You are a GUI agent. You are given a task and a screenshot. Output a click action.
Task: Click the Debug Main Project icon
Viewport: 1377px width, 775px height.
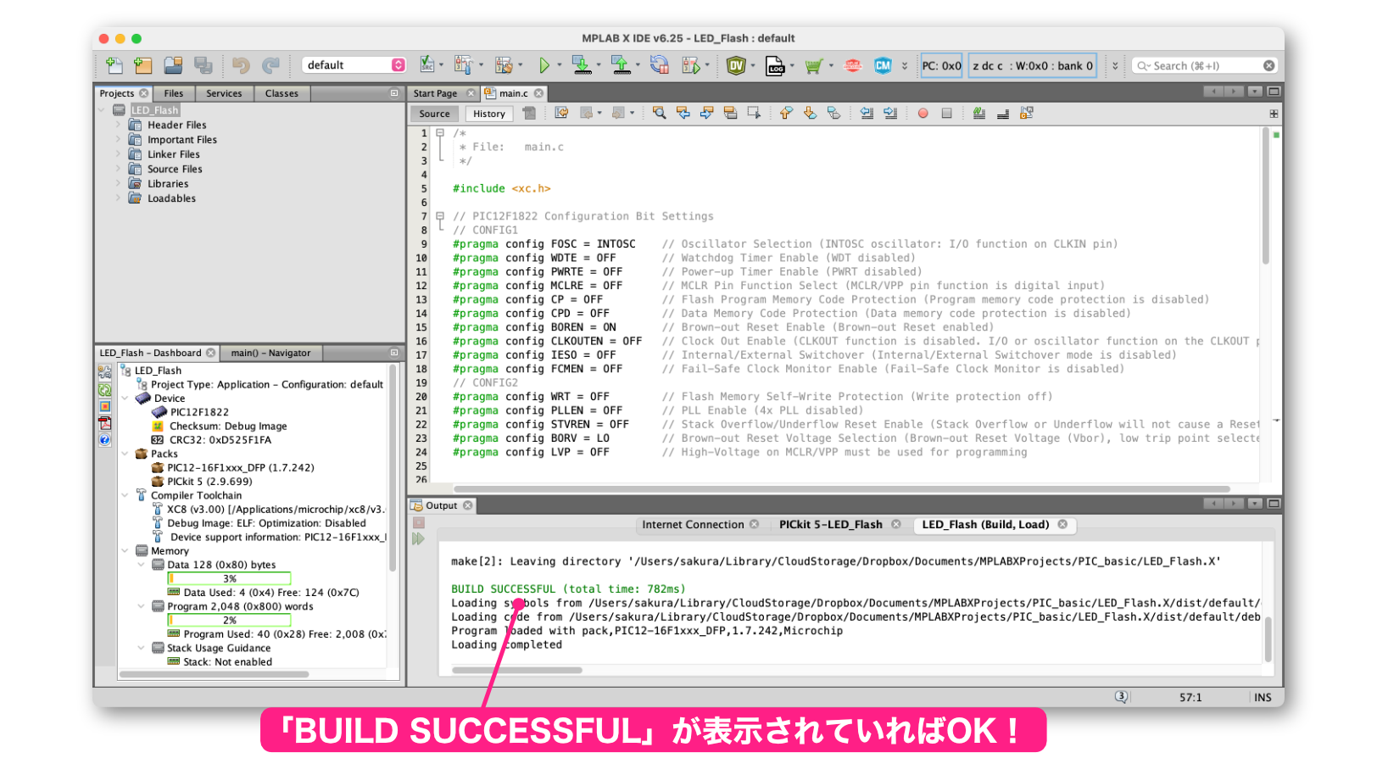690,65
